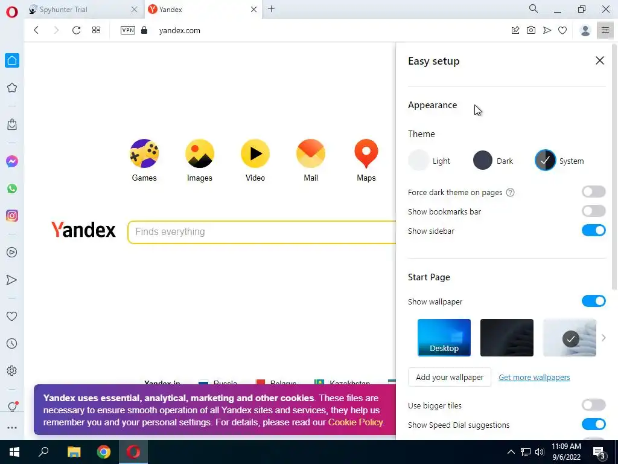Open the snapshot camera tool
618x464 pixels.
point(531,30)
